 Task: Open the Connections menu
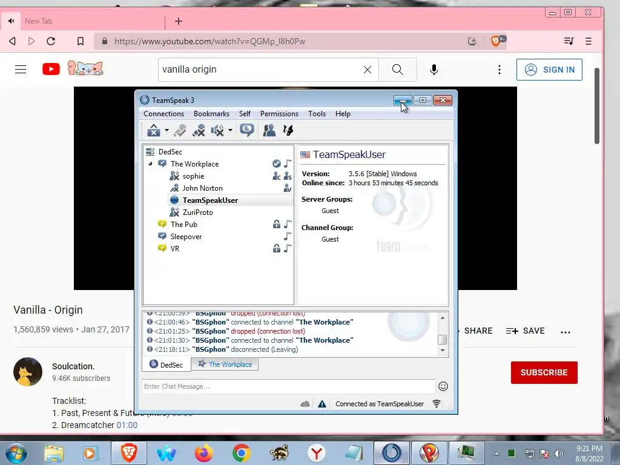coord(163,113)
